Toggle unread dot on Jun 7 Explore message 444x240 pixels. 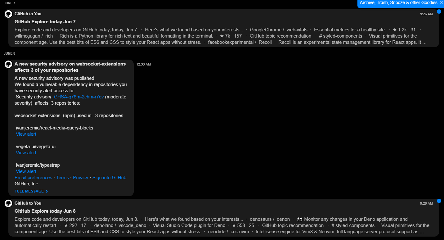click(439, 11)
